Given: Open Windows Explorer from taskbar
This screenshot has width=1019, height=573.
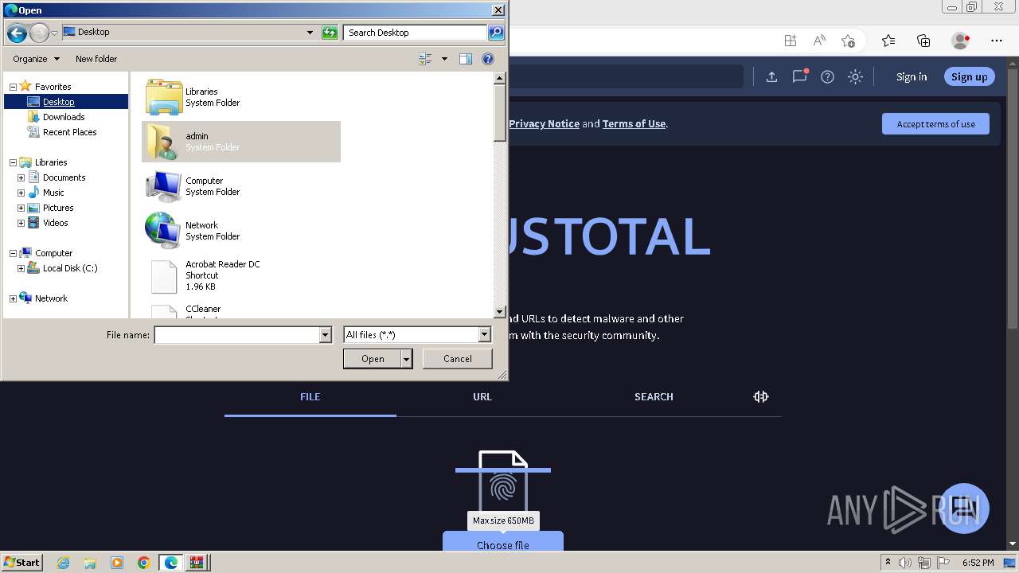Looking at the screenshot, I should coord(90,563).
